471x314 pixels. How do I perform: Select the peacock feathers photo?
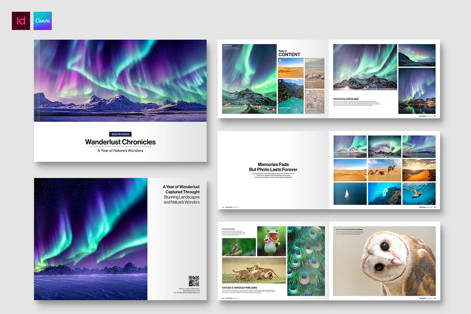(x=306, y=261)
